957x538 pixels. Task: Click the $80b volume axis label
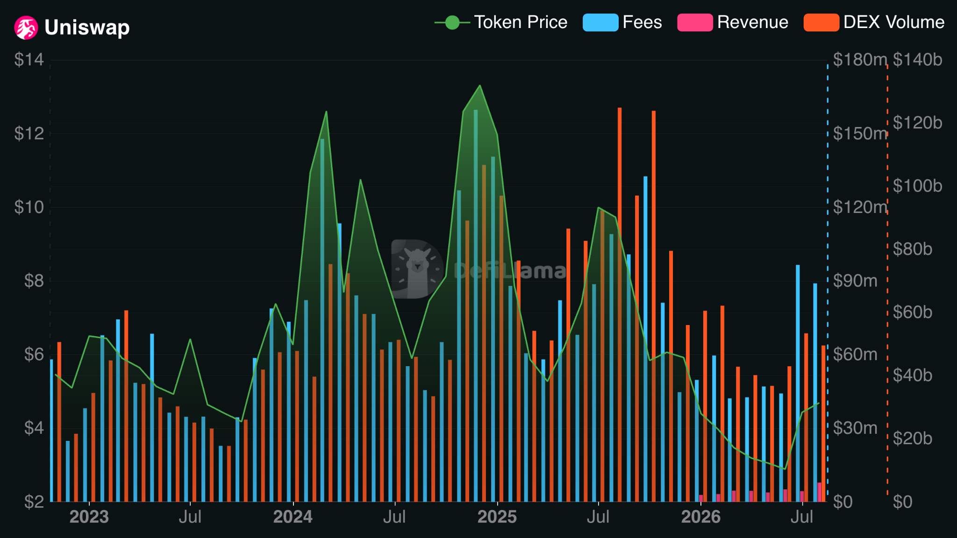(x=912, y=249)
